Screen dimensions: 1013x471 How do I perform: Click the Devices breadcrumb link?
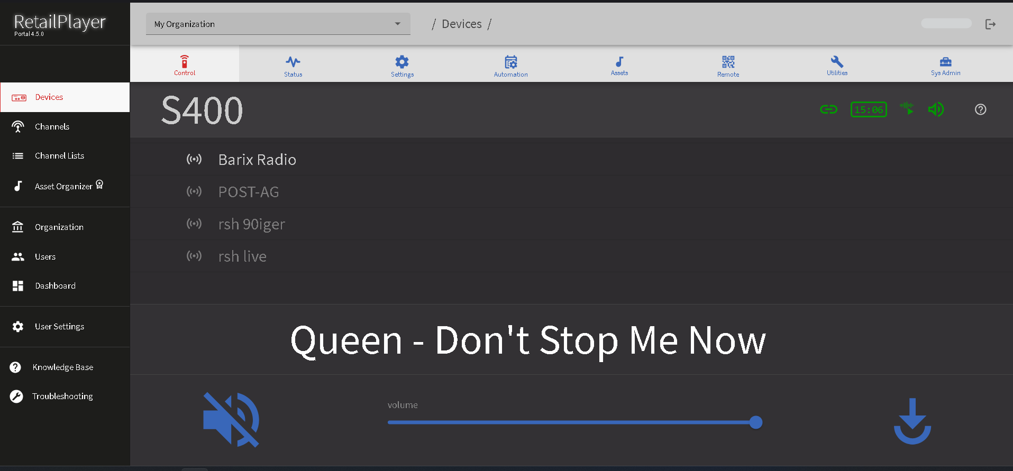[x=461, y=24]
